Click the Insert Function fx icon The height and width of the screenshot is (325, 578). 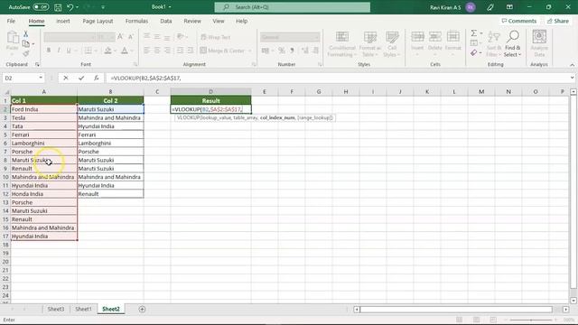pyautogui.click(x=97, y=78)
